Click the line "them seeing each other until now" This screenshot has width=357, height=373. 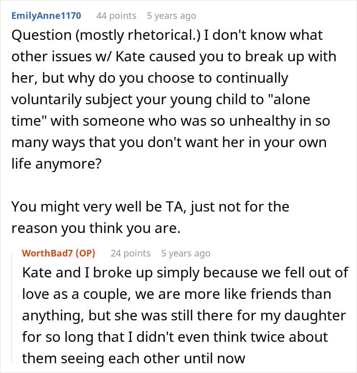coord(134,358)
